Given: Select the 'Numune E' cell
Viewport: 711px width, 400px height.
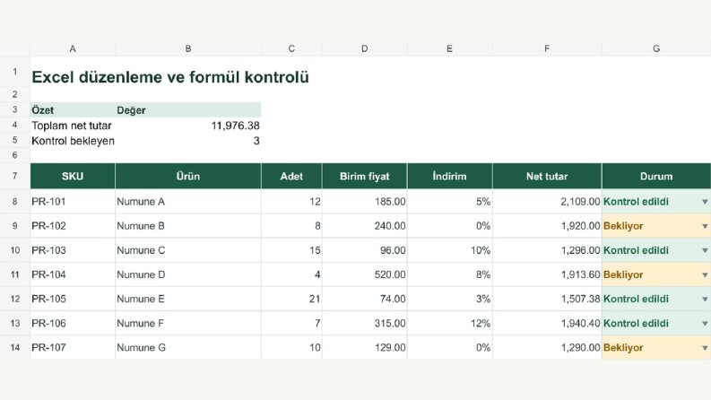Looking at the screenshot, I should click(188, 300).
